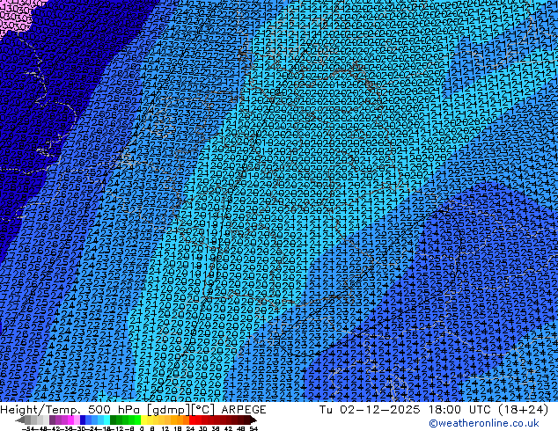The image size is (558, 431).
Task: Open the weatheronline.co.uk copyright link
Action: [x=484, y=423]
